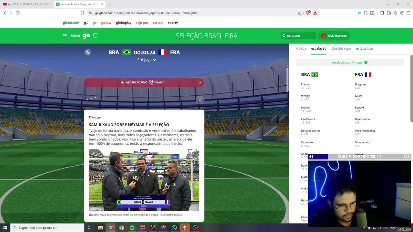Click the mute sound icon above news card
This screenshot has width=413, height=232.
[200, 100]
